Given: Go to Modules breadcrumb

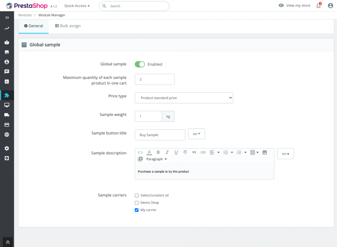Looking at the screenshot, I should click(x=25, y=15).
